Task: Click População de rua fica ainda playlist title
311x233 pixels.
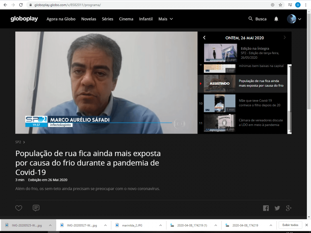Action: point(261,83)
